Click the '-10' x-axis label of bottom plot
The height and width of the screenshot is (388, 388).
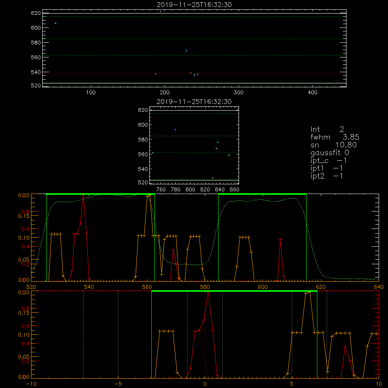point(31,384)
